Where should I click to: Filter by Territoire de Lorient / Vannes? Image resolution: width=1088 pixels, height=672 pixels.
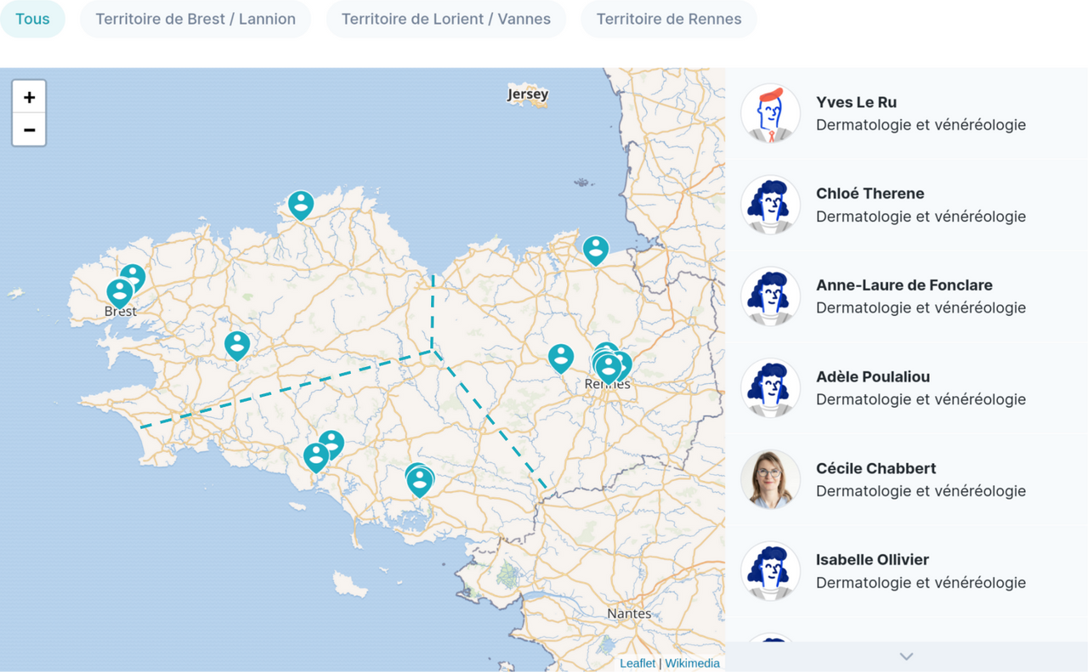point(446,19)
